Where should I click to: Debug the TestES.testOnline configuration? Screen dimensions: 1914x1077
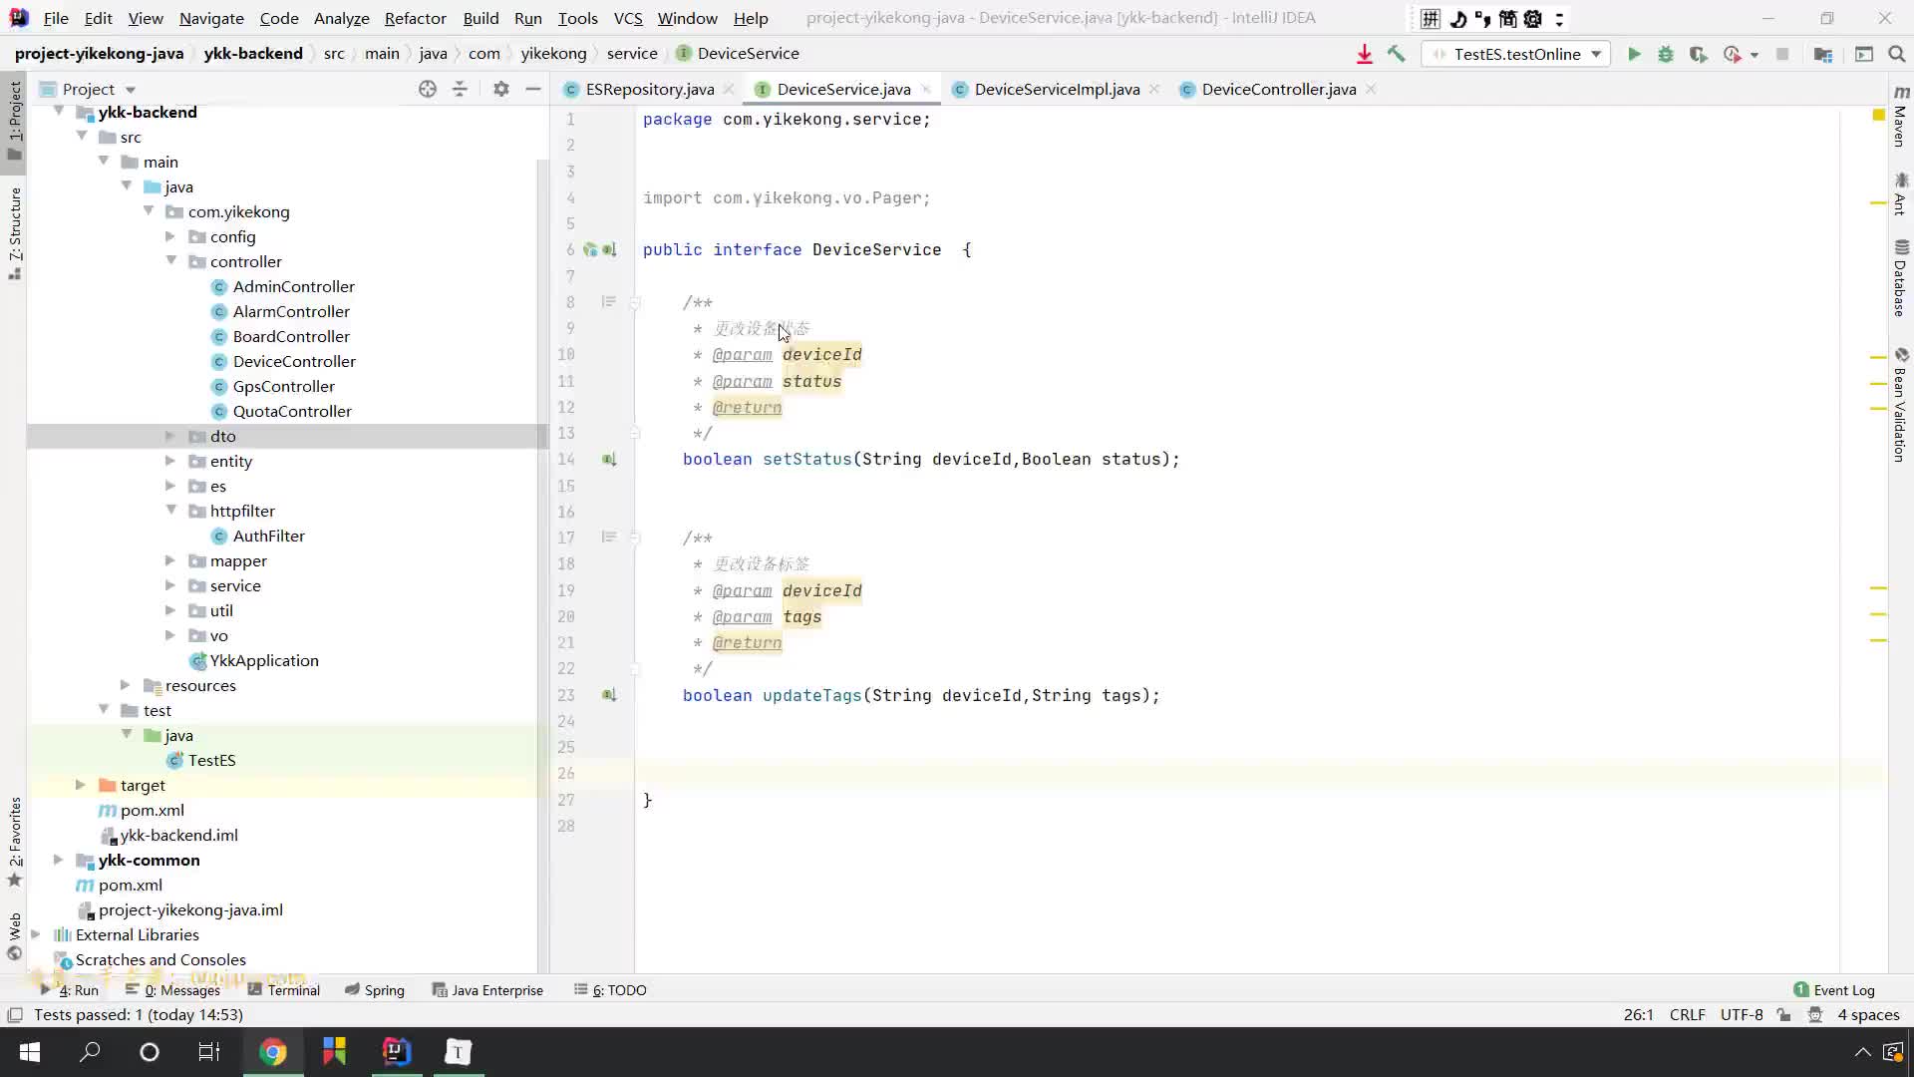pos(1666,54)
